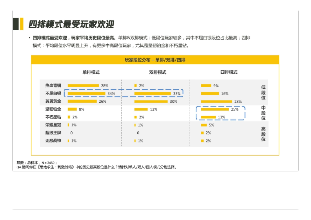311x220 pixels.
Task: Click the 荣耀皇冠 row label
Action: click(x=53, y=125)
